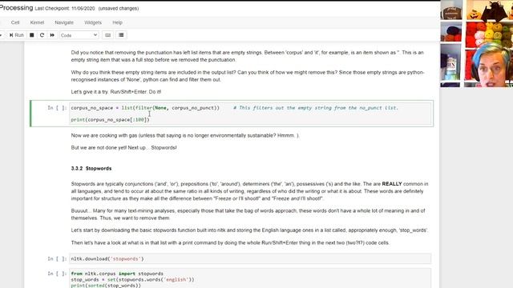The image size is (513, 288).
Task: Open the command palette keyboard icon
Action: (108, 35)
